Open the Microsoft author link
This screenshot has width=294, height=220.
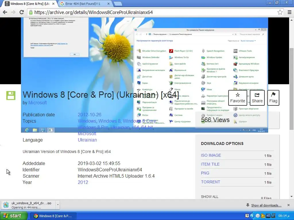(38, 103)
